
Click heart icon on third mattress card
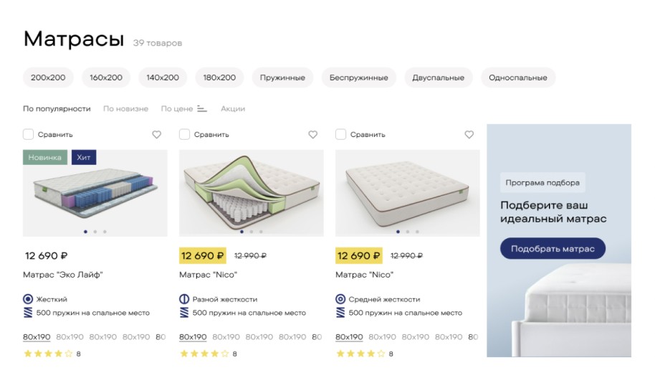coord(469,135)
